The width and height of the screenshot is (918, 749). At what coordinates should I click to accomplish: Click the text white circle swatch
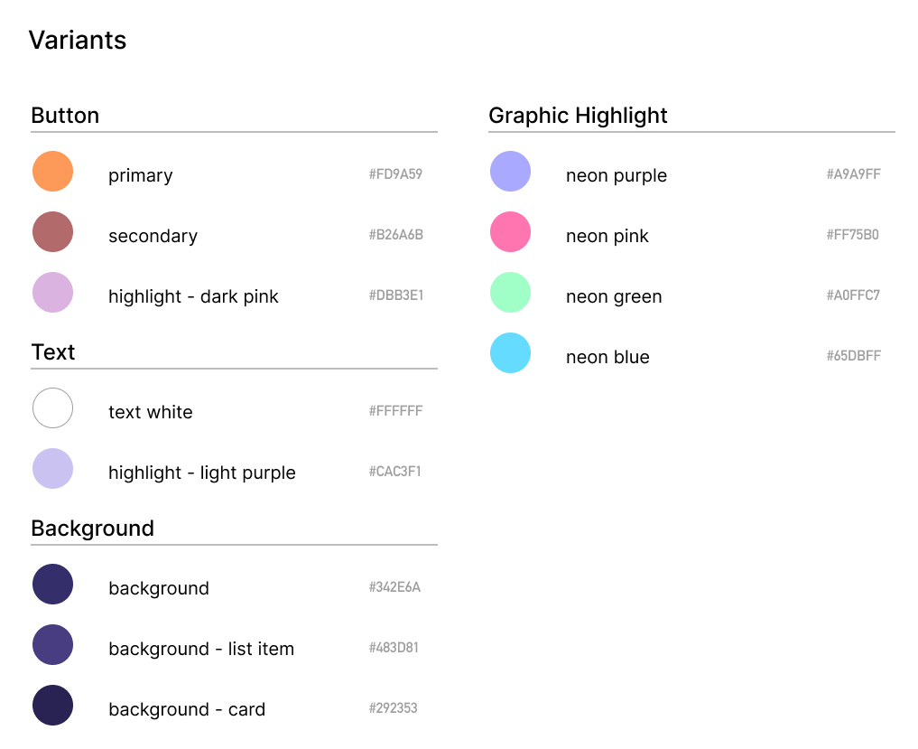click(52, 408)
